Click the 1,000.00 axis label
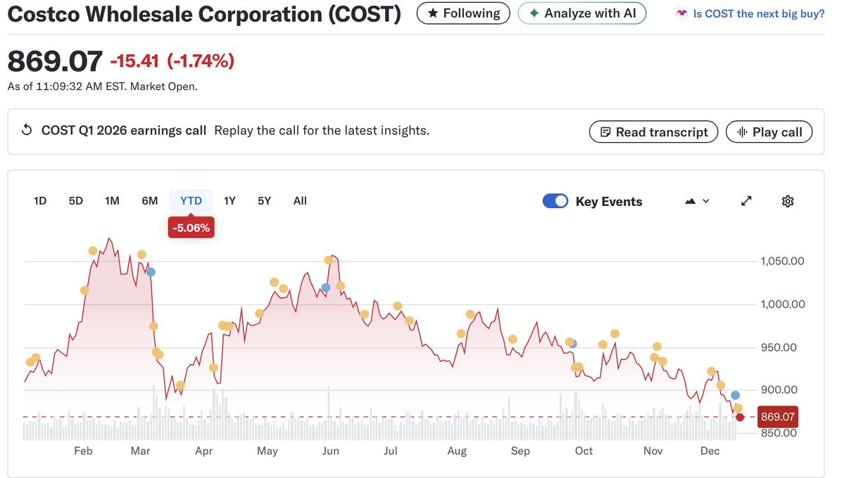Screen dimensions: 844x478 783,304
